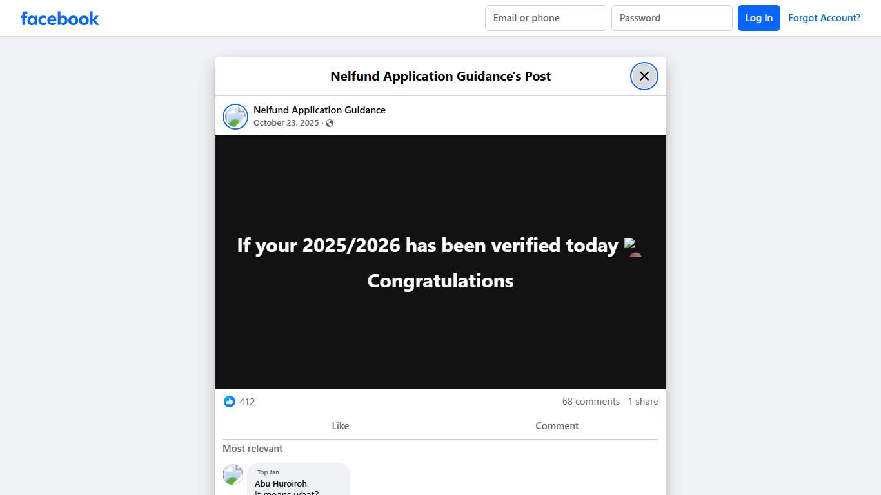Click the Comment action on the post
The height and width of the screenshot is (495, 881).
(x=557, y=425)
